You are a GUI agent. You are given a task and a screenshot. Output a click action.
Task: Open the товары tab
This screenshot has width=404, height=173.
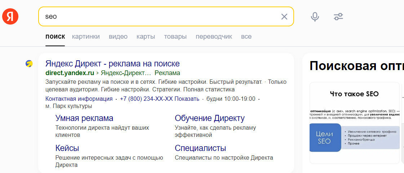coord(176,37)
